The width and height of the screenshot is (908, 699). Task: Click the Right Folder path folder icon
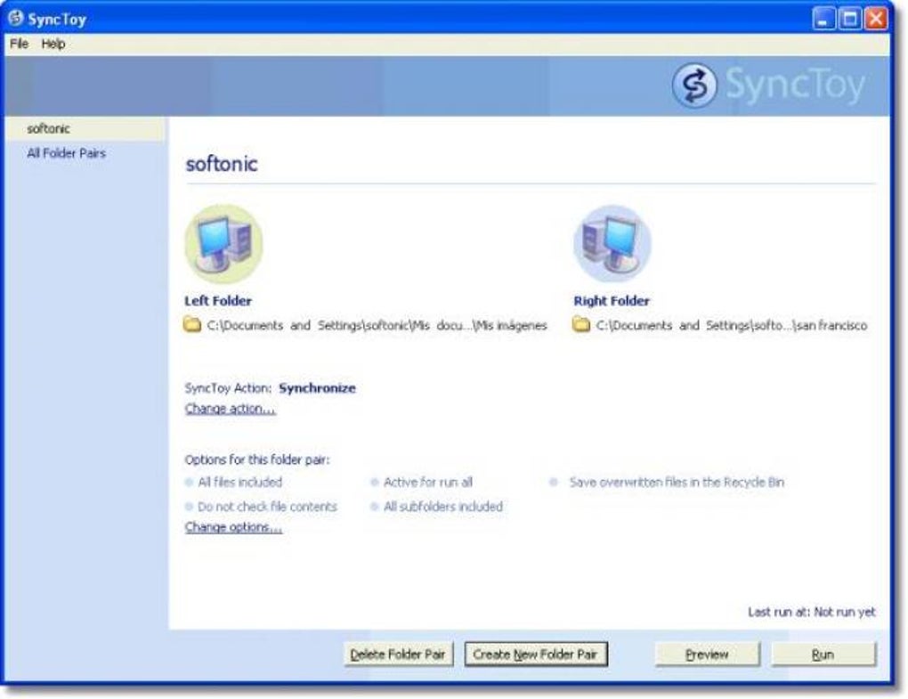(x=580, y=324)
